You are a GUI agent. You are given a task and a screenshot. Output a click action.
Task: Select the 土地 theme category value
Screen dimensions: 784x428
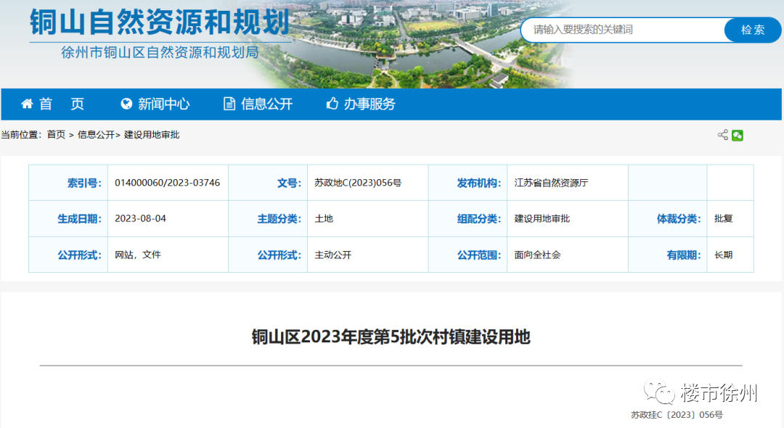pyautogui.click(x=324, y=219)
